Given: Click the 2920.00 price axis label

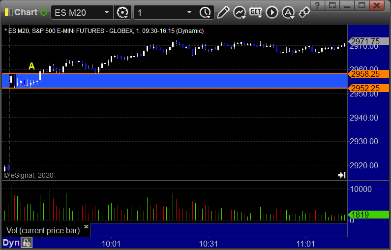Looking at the screenshot, I should coord(364,165).
